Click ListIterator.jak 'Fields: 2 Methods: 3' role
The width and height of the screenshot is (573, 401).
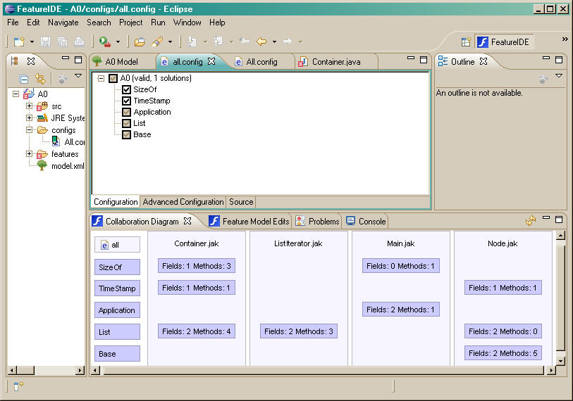pos(299,331)
